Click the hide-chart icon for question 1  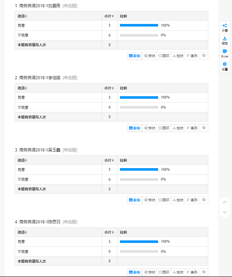click(204, 56)
